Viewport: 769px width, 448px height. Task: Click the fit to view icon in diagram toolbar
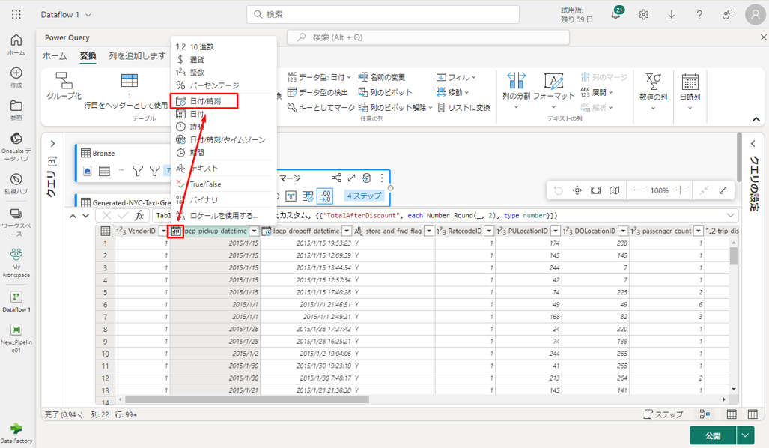coord(596,190)
